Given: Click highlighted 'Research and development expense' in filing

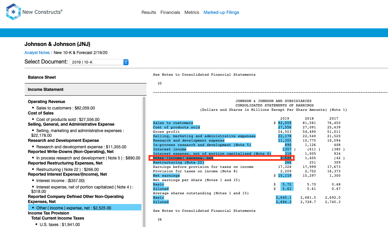Looking at the screenshot, I should pos(188,141).
